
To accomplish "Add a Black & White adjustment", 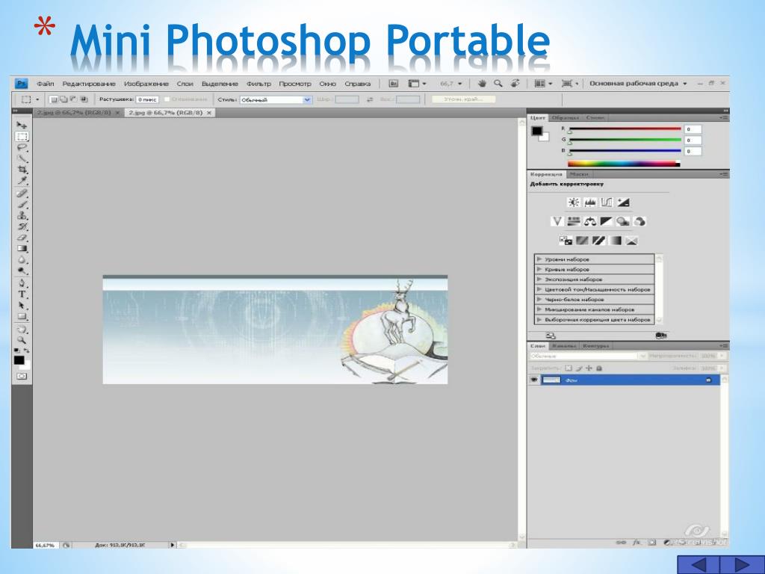I will tap(607, 221).
